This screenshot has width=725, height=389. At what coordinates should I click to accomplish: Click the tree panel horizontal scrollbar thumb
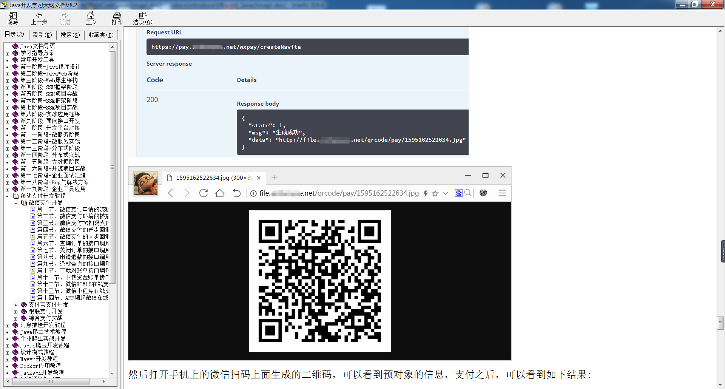[50, 381]
